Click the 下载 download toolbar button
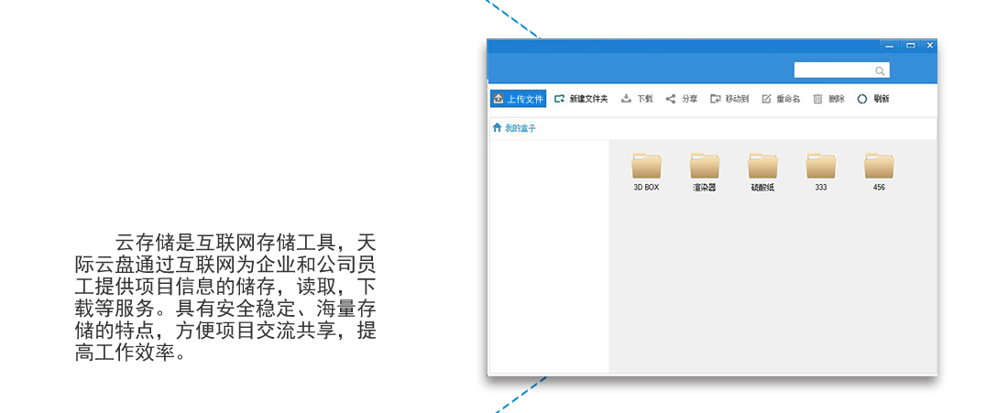This screenshot has height=413, width=1008. pos(637,99)
